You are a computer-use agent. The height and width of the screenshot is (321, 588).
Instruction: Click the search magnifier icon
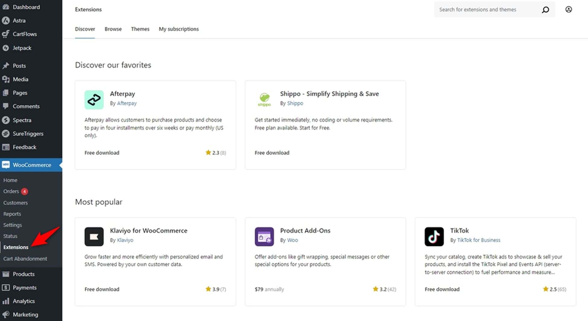click(545, 10)
